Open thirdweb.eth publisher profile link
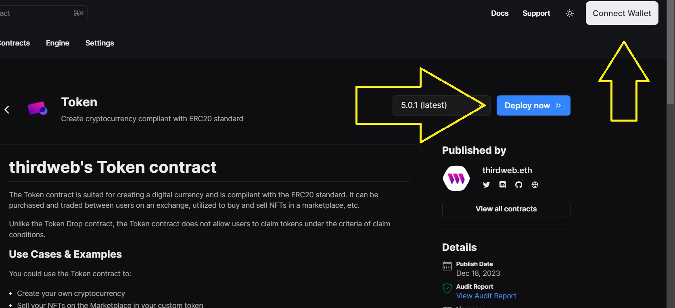Image resolution: width=675 pixels, height=308 pixels. tap(507, 170)
